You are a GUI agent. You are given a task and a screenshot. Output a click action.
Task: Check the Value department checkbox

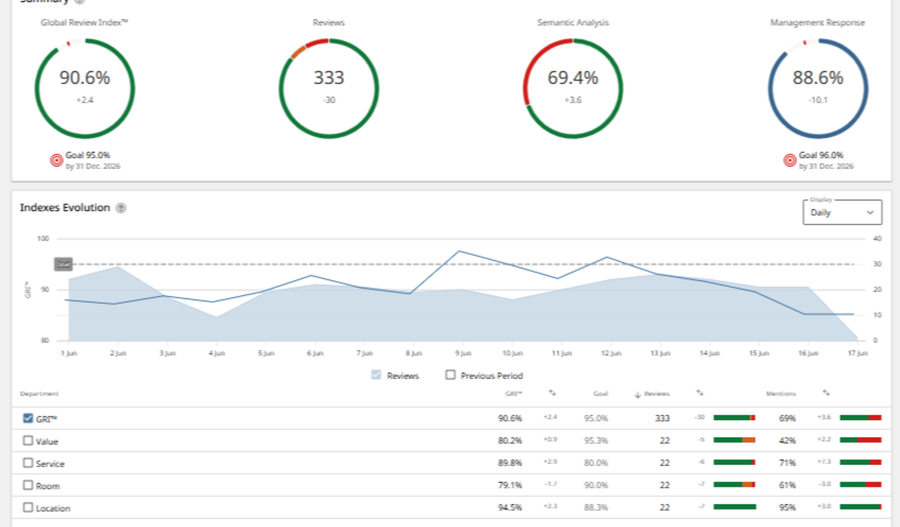(28, 440)
